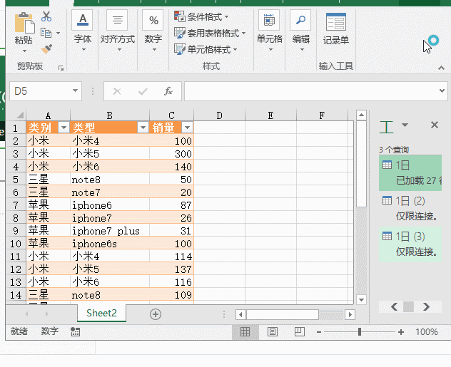Switch to Page Layout view icon
Image resolution: width=451 pixels, height=367 pixels.
point(273,332)
